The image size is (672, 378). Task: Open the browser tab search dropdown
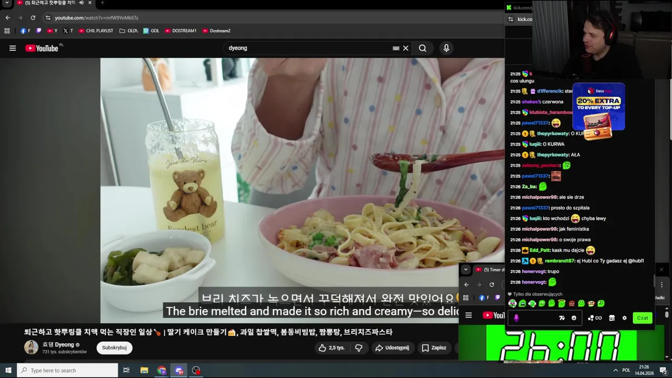click(7, 3)
